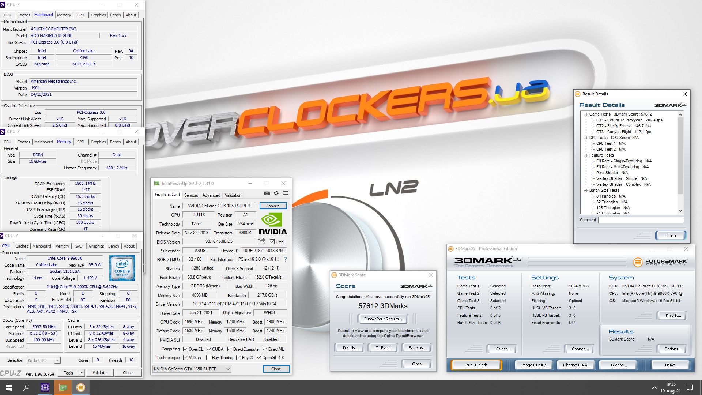This screenshot has width=702, height=395.
Task: Open the Bench tab in the middle CPU-Z window
Action: (115, 142)
